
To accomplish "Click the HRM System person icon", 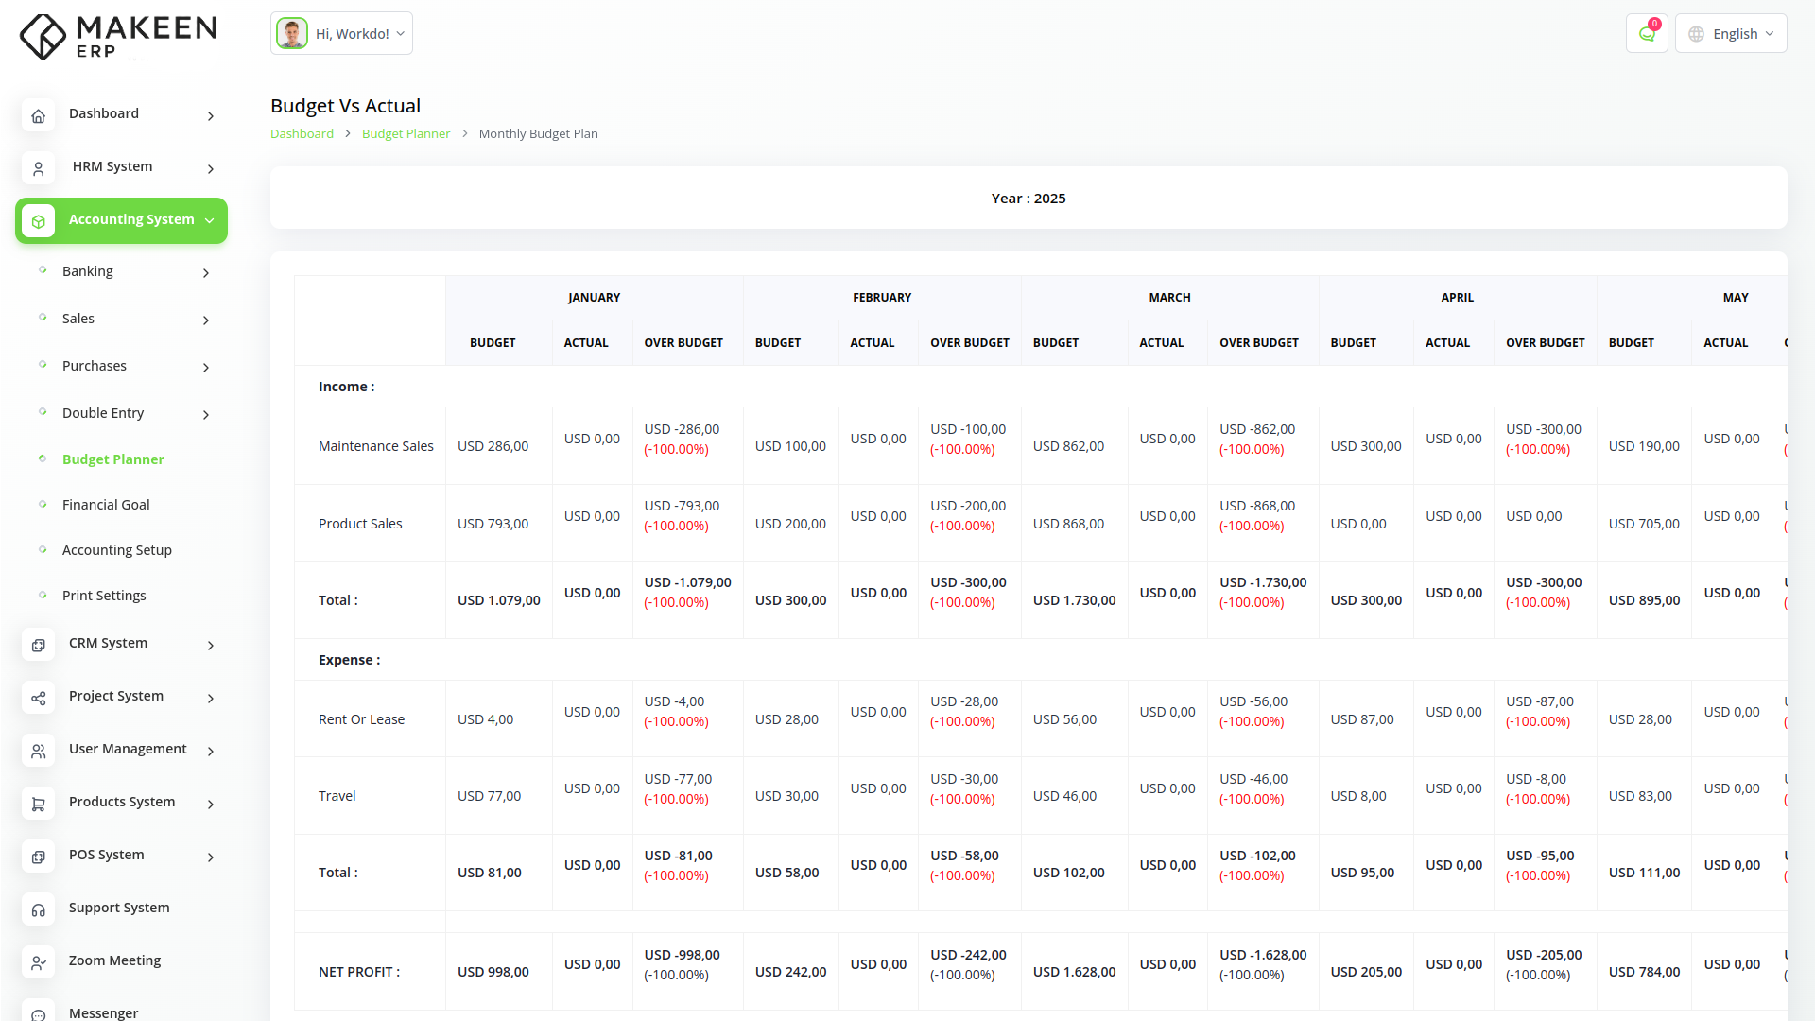I will point(38,169).
